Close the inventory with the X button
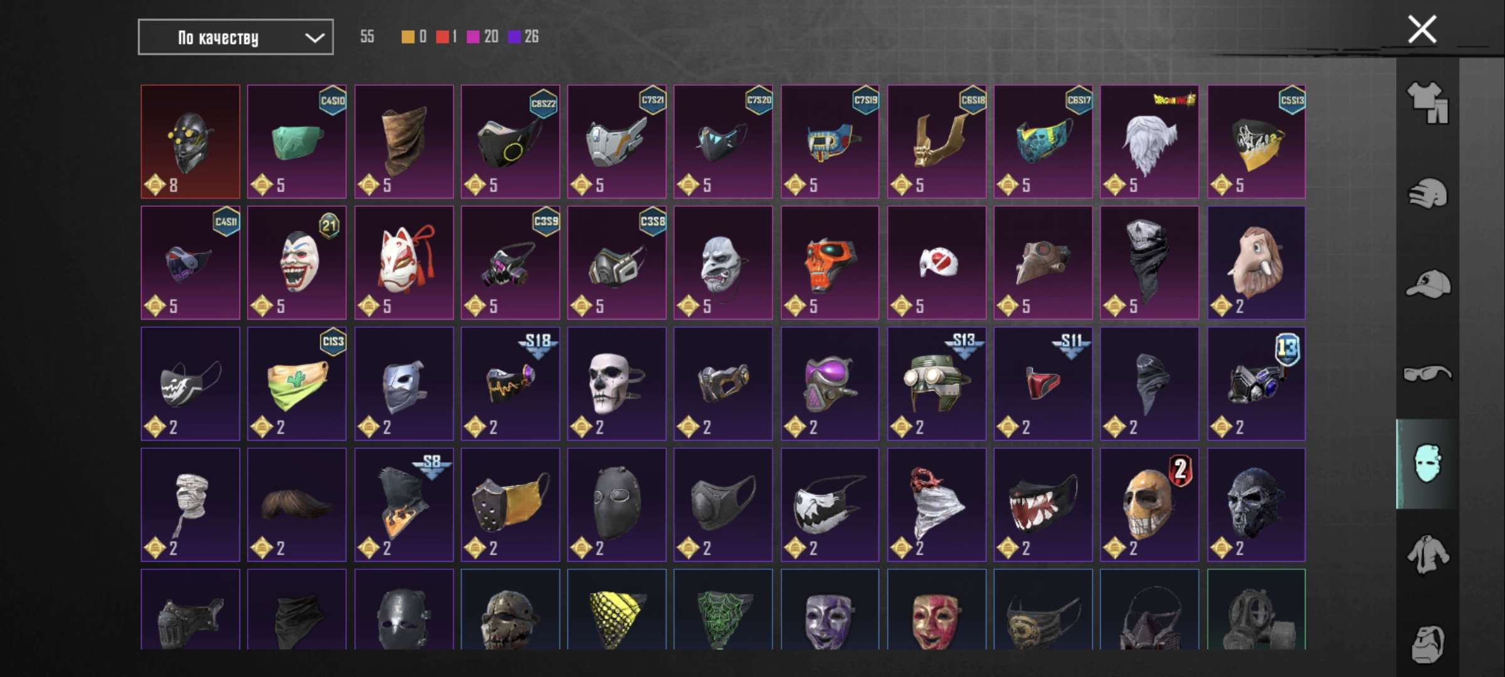This screenshot has width=1505, height=677. point(1422,29)
